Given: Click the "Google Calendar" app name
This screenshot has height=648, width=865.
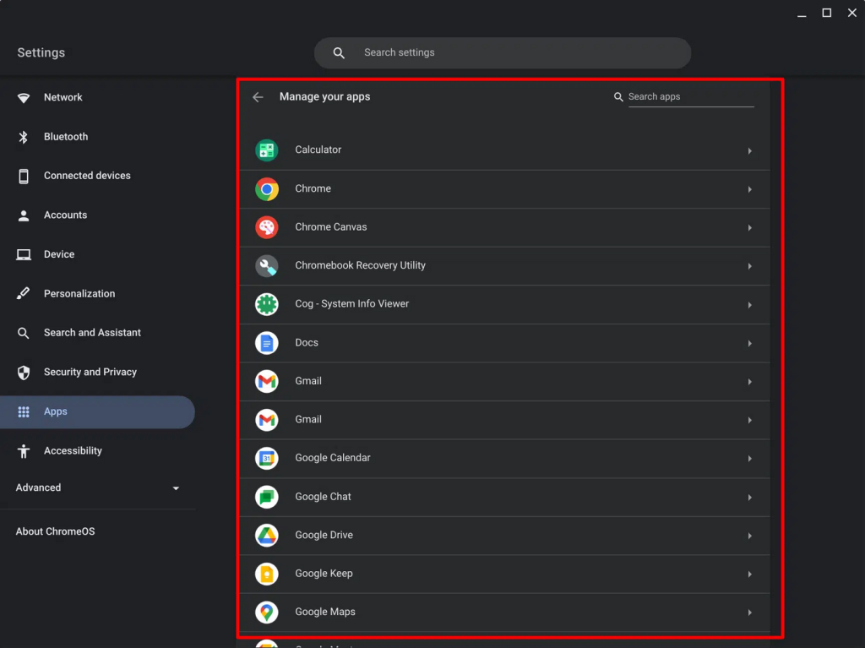Looking at the screenshot, I should click(333, 458).
